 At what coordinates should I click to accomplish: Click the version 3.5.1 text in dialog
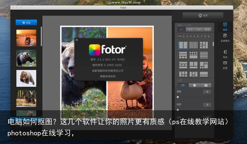[107, 59]
